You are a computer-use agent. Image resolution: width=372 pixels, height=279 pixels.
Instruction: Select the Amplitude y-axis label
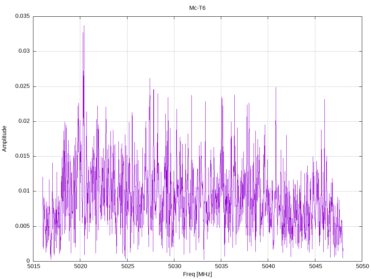click(5, 138)
